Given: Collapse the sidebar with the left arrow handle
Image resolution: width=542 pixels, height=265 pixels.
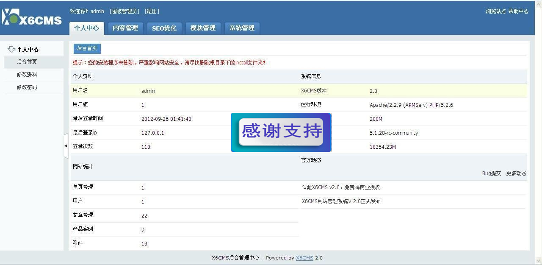Looking at the screenshot, I should [x=66, y=146].
